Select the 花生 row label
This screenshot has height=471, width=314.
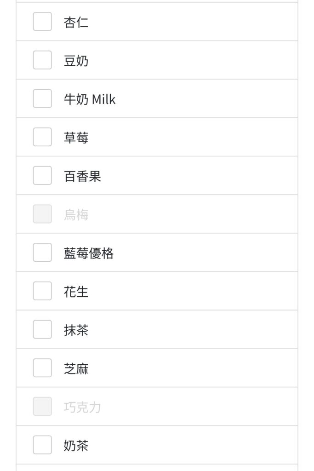(x=76, y=292)
